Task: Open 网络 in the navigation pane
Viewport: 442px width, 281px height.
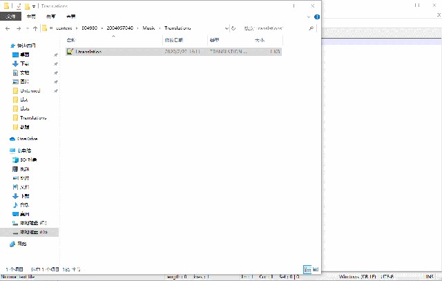Action: tap(23, 244)
